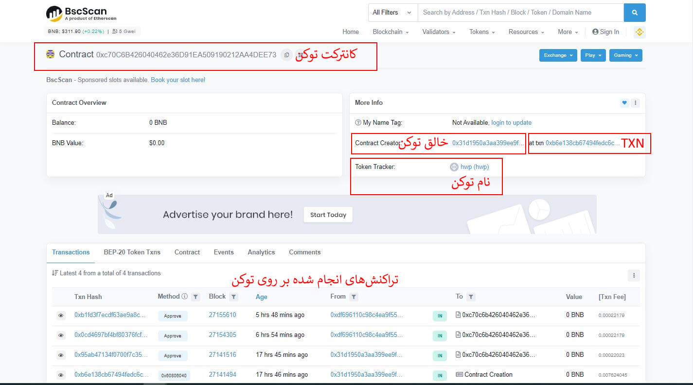Expand the Resources nav menu
The height and width of the screenshot is (385, 693).
click(x=526, y=32)
